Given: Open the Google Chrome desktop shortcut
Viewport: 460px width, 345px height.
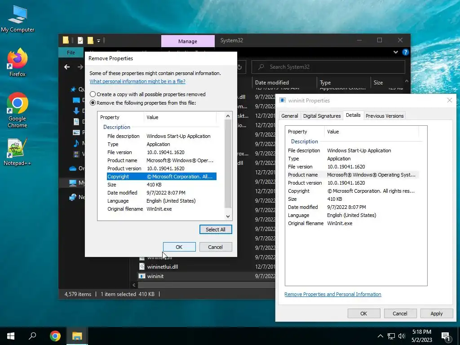Looking at the screenshot, I should [18, 110].
